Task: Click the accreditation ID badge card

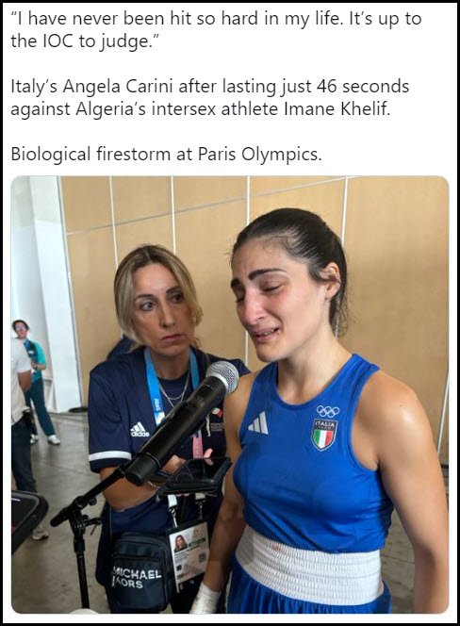Action: click(189, 555)
